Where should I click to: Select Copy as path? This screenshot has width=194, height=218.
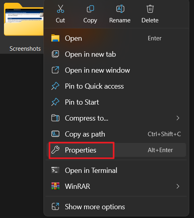coord(116,134)
